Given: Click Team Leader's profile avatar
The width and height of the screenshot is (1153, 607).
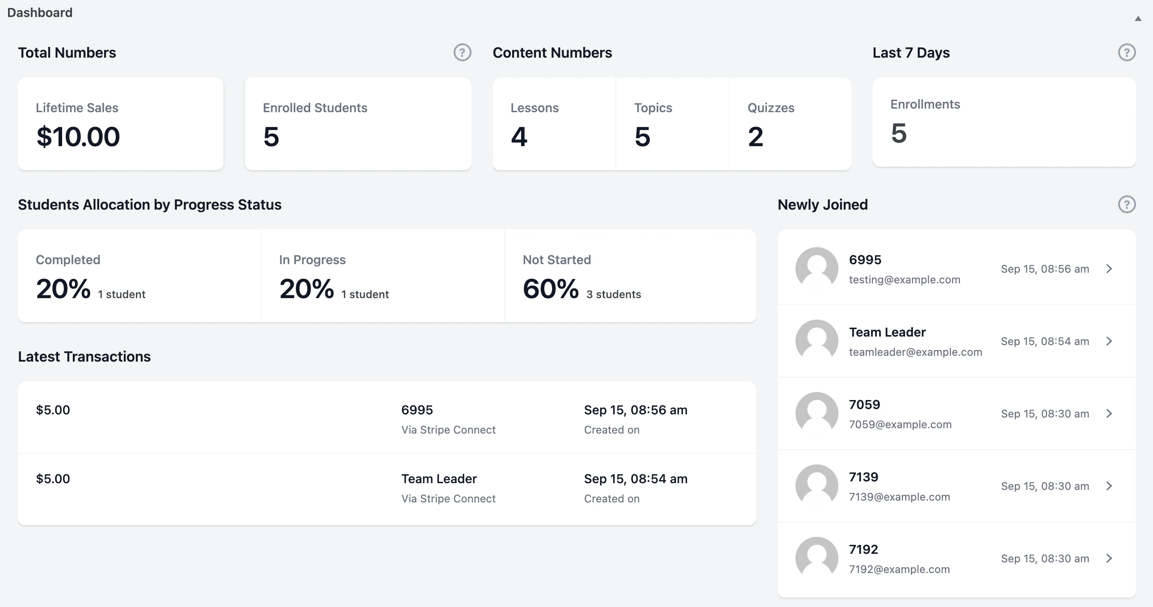Looking at the screenshot, I should point(816,341).
